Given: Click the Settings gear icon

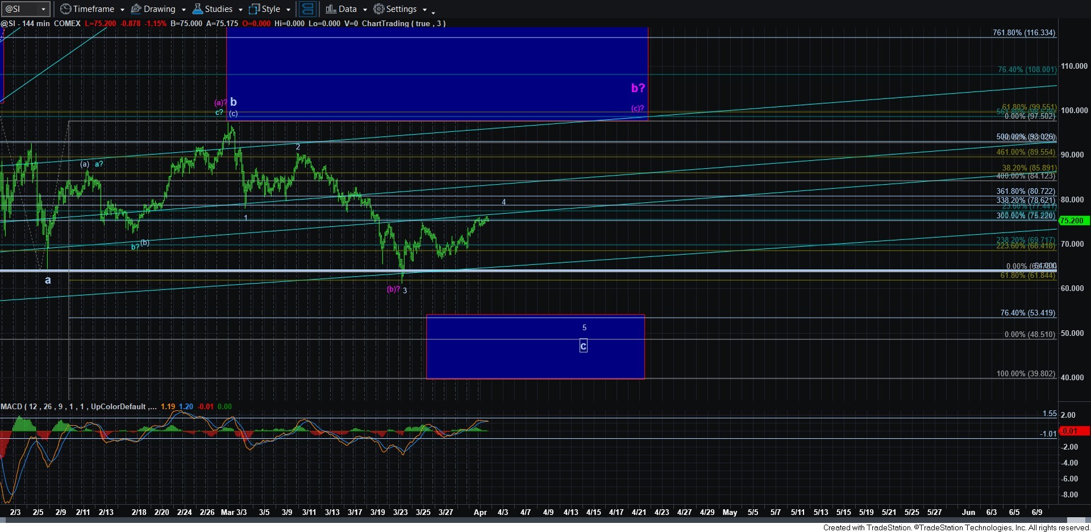Looking at the screenshot, I should click(x=379, y=9).
